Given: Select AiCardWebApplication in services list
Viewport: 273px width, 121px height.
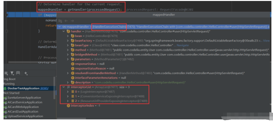Looking at the screenshot, I should (x=23, y=107).
